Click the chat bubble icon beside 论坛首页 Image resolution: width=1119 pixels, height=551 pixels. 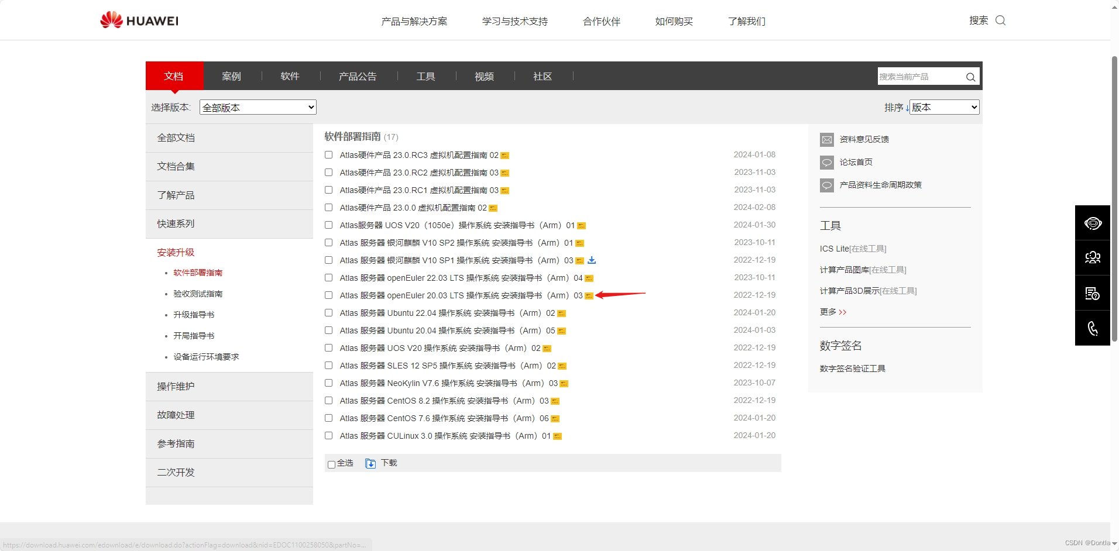click(x=827, y=162)
